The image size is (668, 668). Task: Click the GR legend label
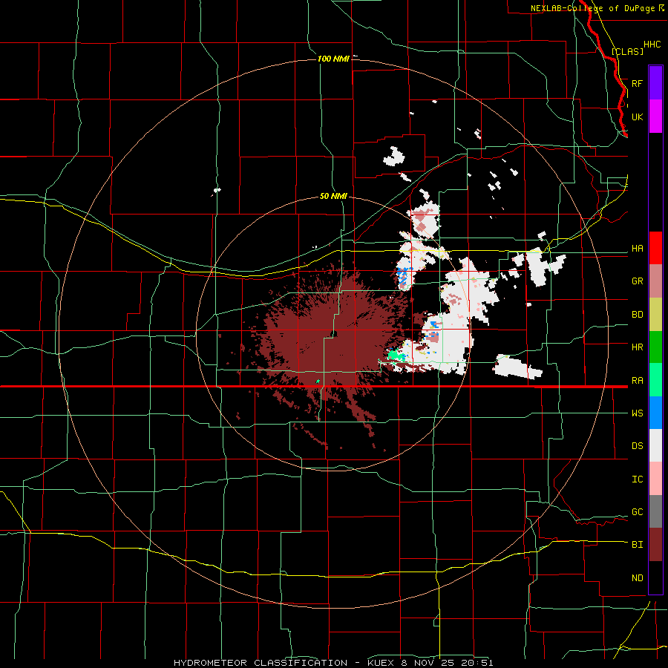tap(637, 281)
